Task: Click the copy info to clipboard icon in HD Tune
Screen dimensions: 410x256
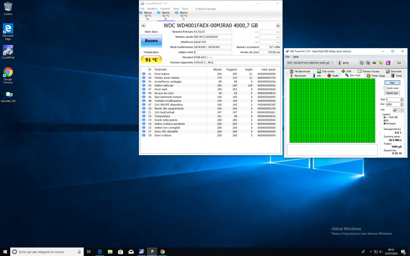Action: pyautogui.click(x=361, y=62)
